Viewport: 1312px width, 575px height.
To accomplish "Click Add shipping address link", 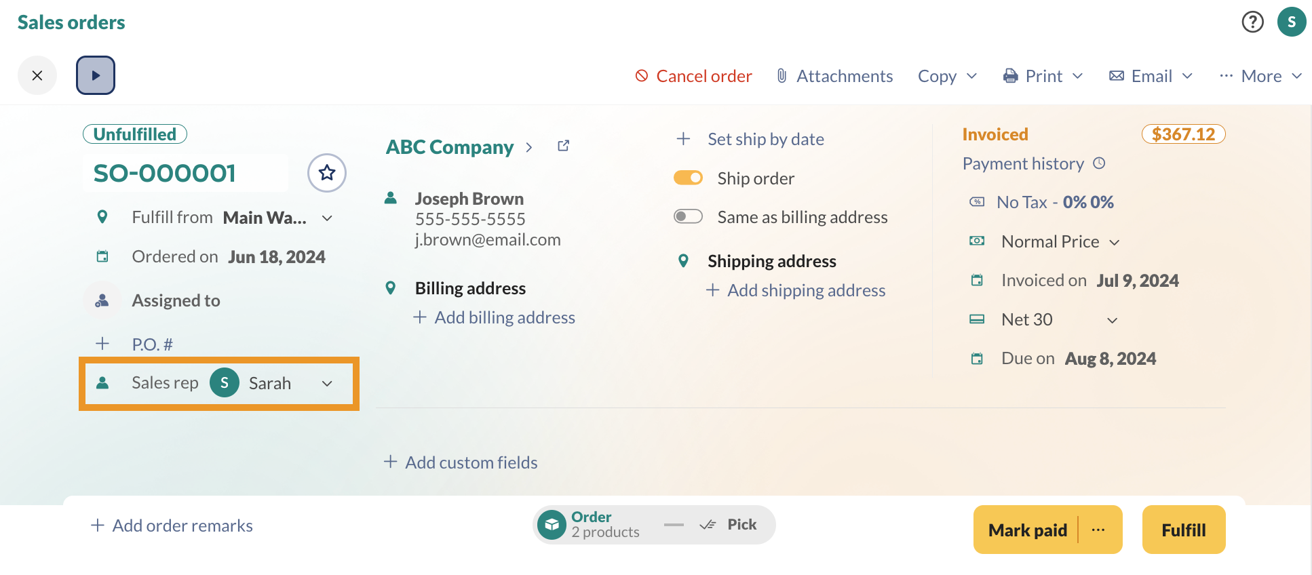I will coord(806,290).
